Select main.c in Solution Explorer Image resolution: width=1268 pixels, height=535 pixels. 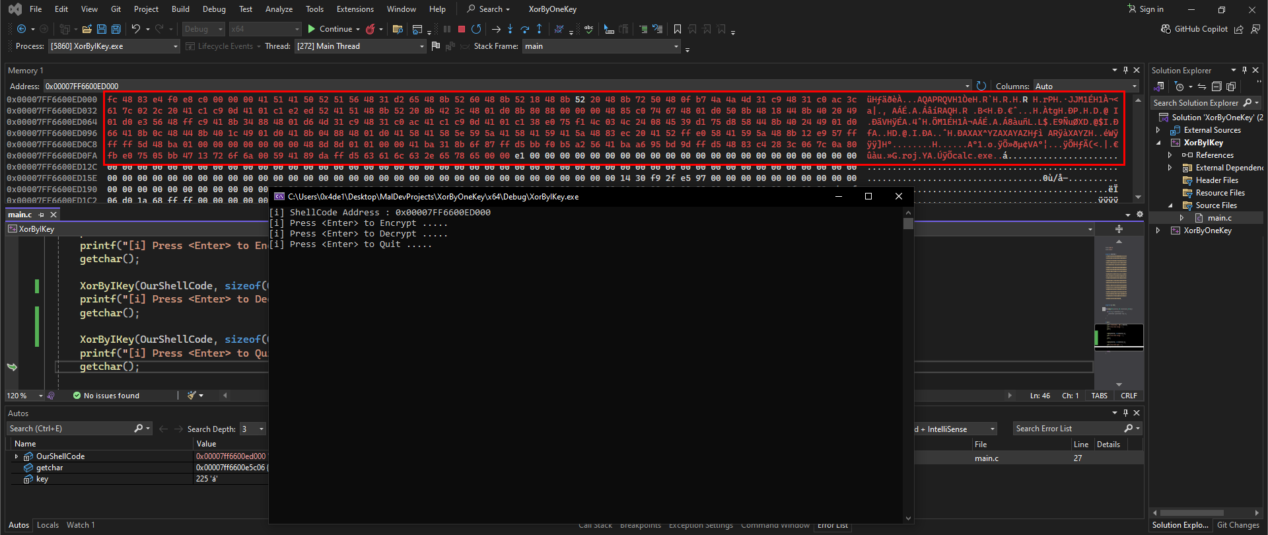[x=1219, y=218]
